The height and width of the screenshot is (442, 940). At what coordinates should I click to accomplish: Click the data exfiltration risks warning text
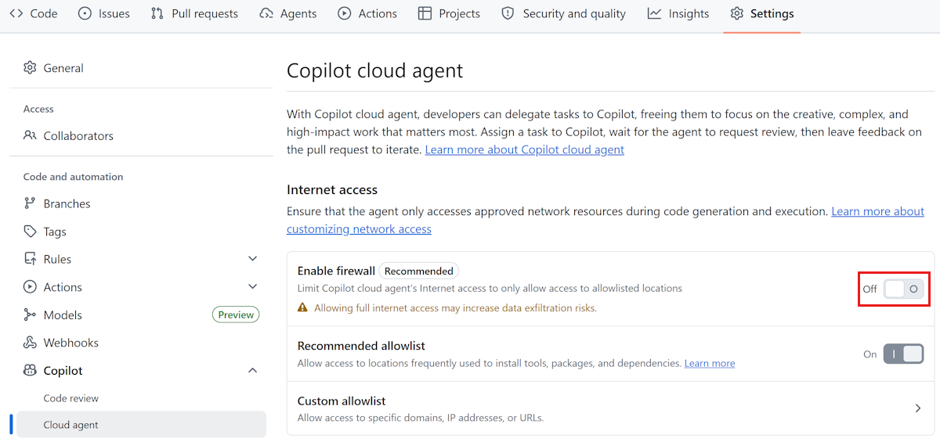(455, 308)
